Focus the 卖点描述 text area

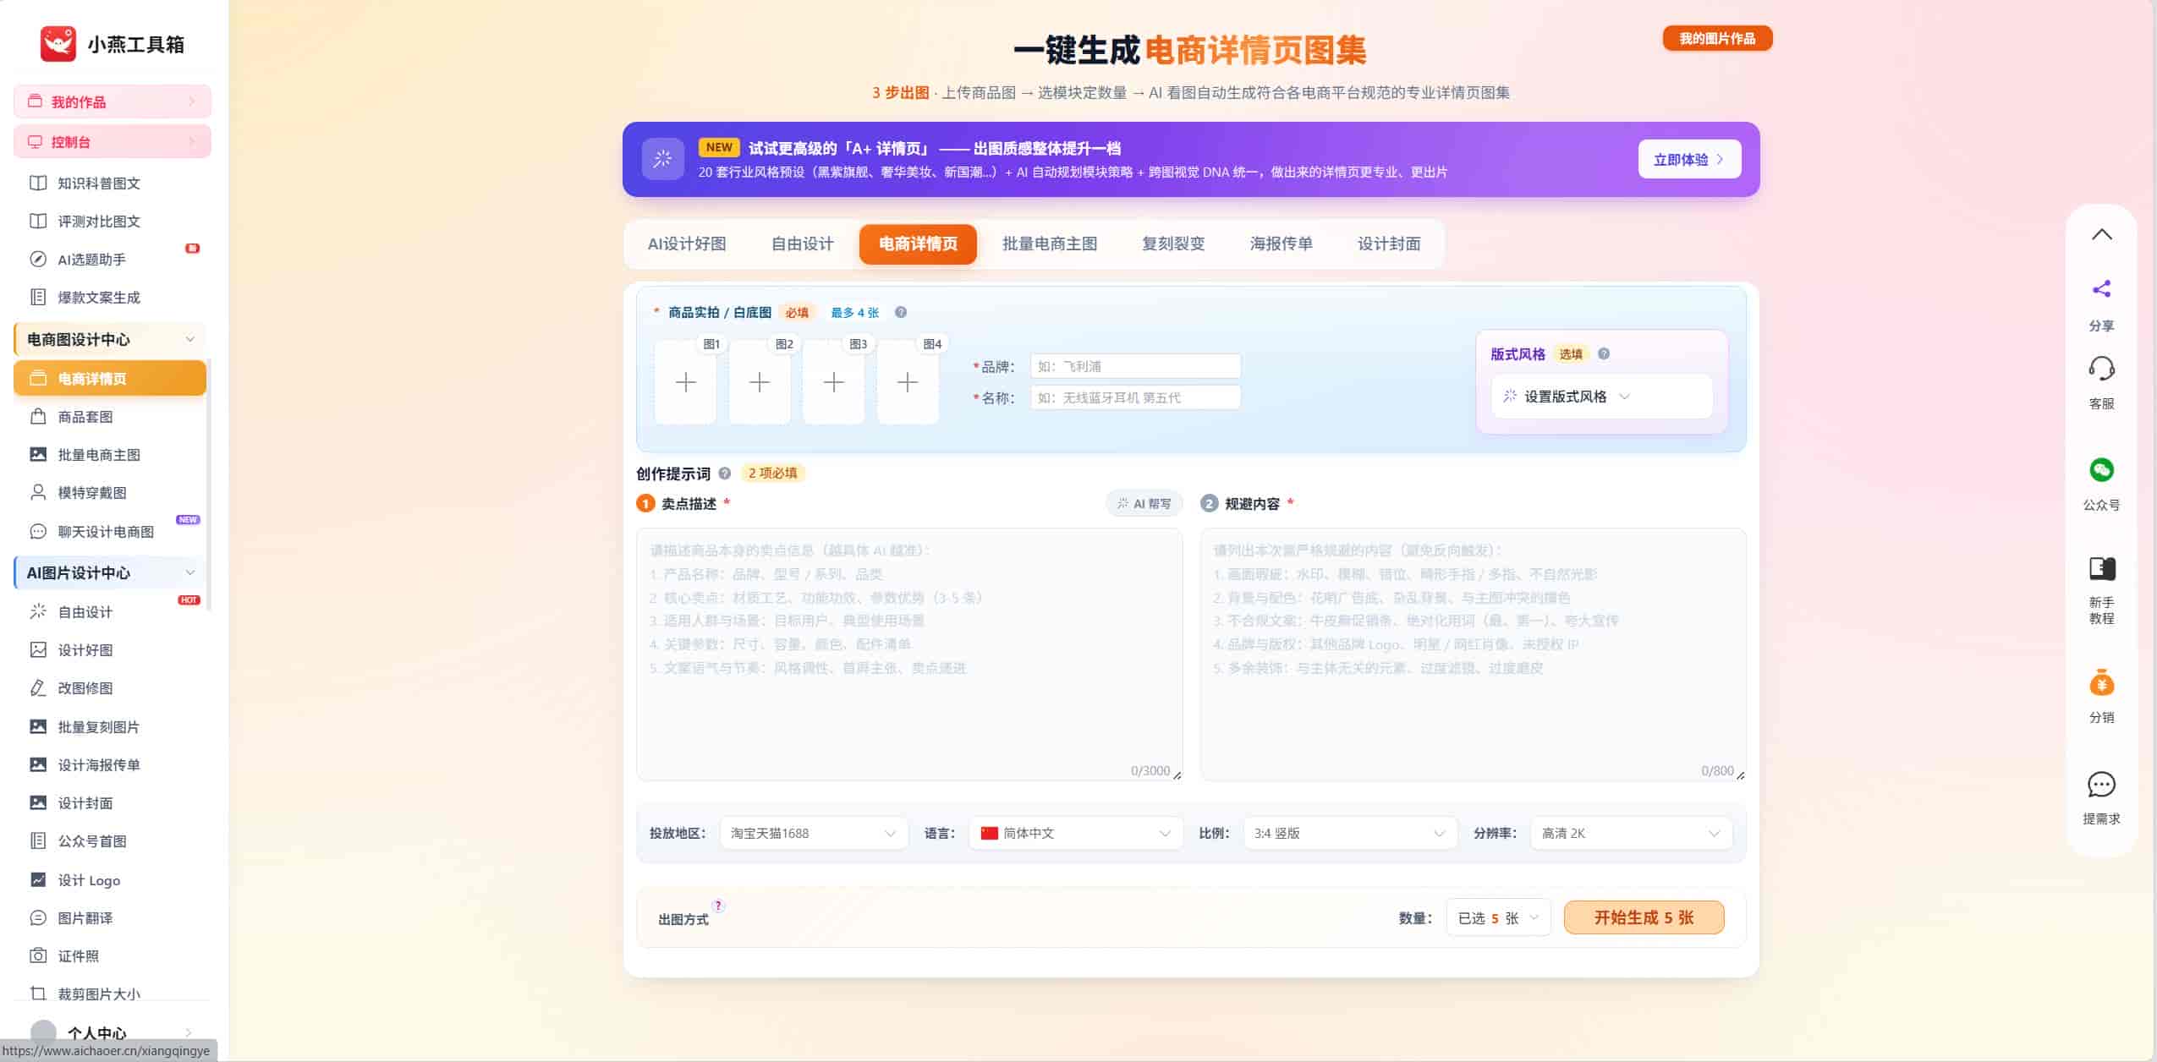(908, 654)
